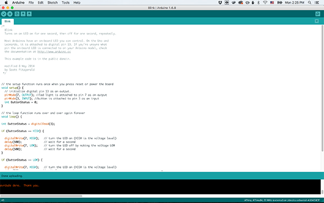Click the Bluetooth menu bar icon

tap(258, 3)
